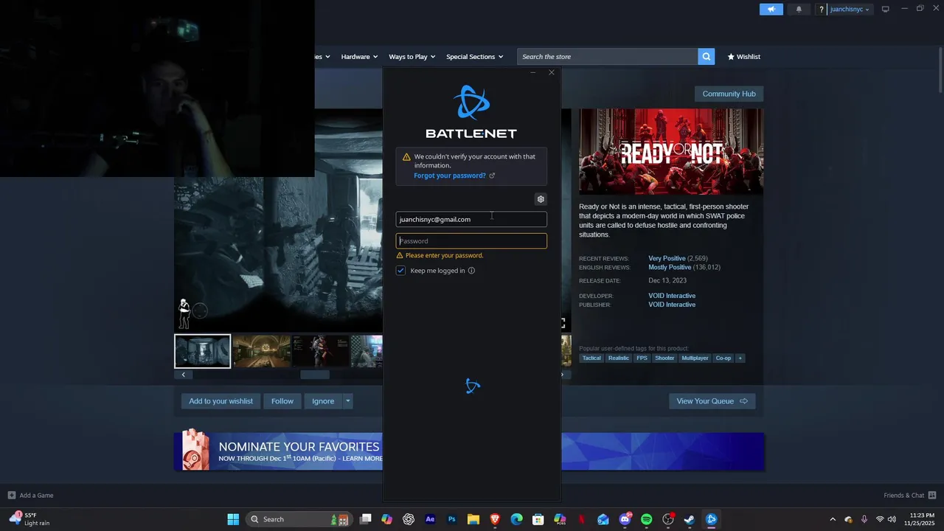Open juanchisnyc account dropdown

tap(850, 10)
